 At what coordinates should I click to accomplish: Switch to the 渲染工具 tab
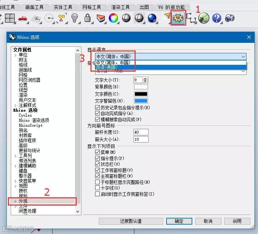click(120, 7)
